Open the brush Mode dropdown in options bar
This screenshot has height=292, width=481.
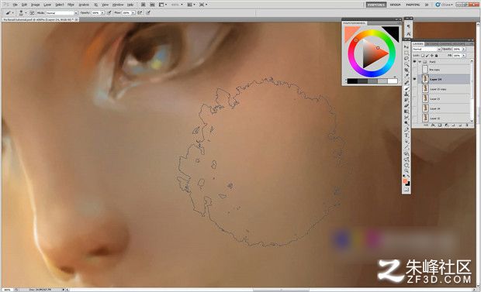pyautogui.click(x=61, y=13)
